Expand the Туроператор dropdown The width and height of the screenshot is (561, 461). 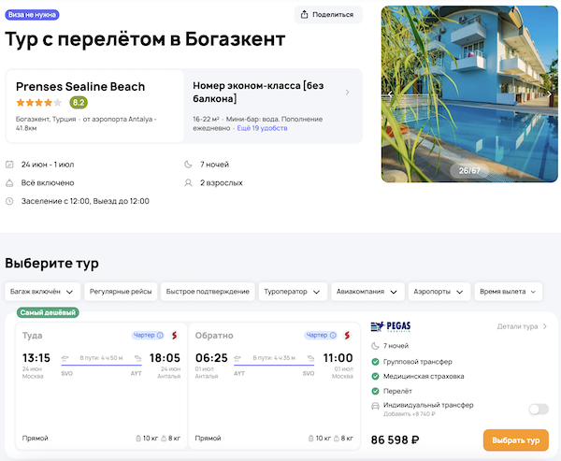[294, 292]
